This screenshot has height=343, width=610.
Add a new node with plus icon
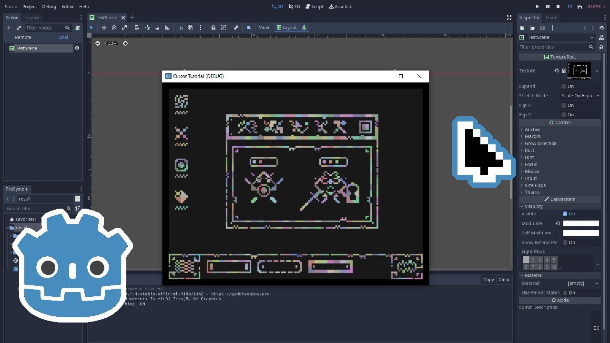9,28
